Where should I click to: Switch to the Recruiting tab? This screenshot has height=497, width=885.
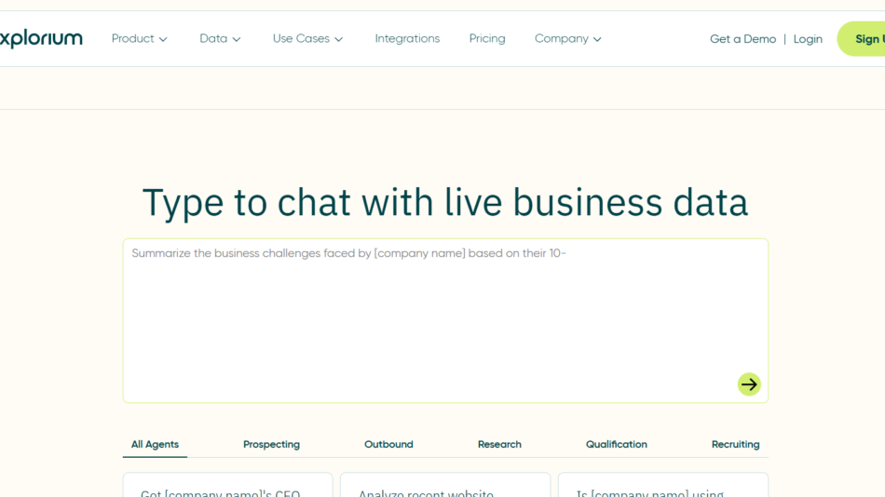pos(735,445)
